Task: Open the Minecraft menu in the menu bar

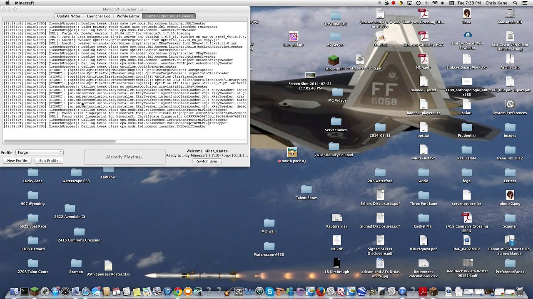Action: point(25,3)
